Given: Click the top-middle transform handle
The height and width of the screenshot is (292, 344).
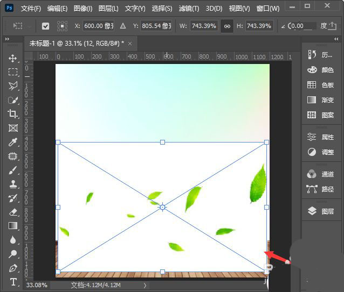Looking at the screenshot, I should (x=162, y=143).
